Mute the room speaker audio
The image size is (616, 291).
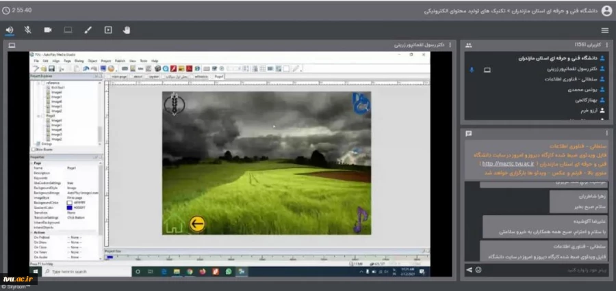[10, 30]
